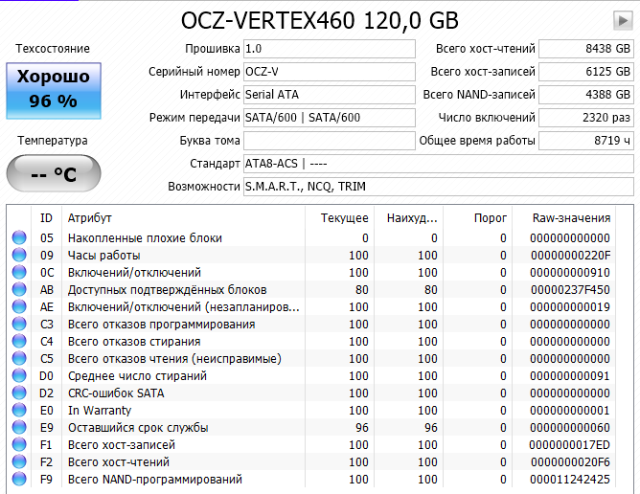Select row Всего отказов стирания
Screen dimensions: 640x494
313,341
